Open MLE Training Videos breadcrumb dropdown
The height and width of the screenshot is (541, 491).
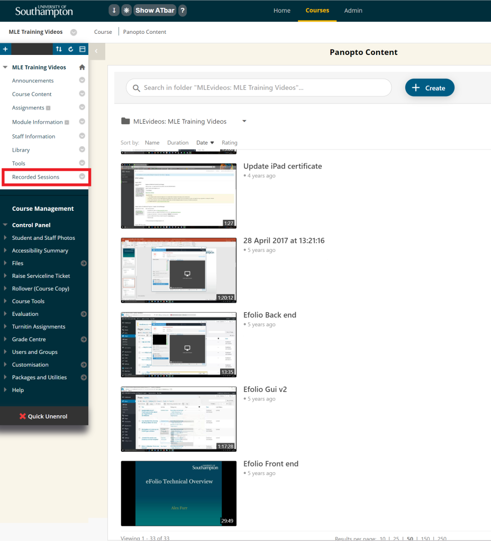[74, 32]
